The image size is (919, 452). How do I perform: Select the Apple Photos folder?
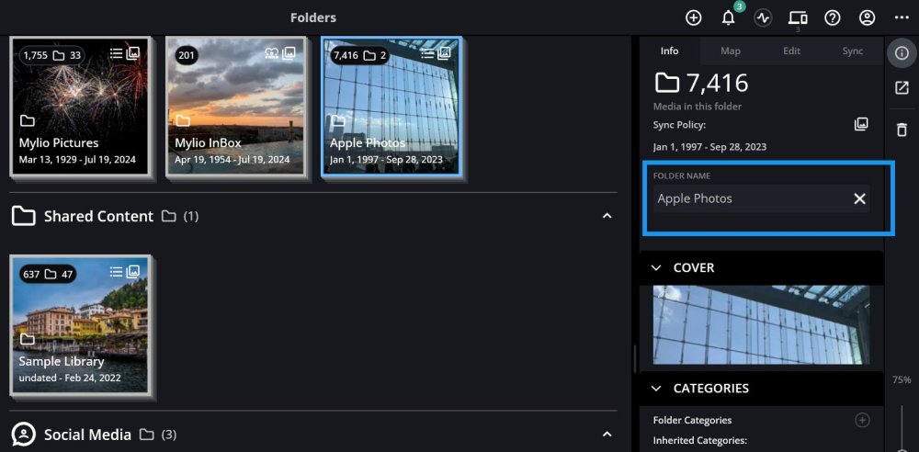(391, 106)
